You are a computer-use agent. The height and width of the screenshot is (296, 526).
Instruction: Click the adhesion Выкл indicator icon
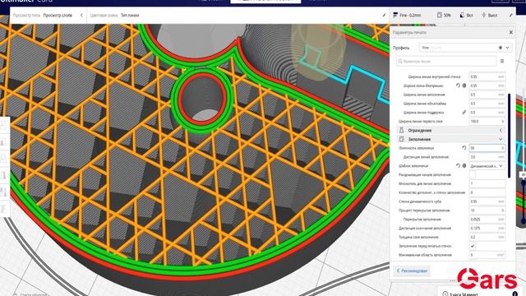pos(484,15)
